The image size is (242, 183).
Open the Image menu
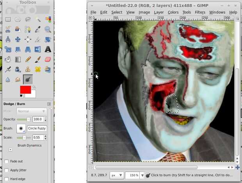coord(144,12)
